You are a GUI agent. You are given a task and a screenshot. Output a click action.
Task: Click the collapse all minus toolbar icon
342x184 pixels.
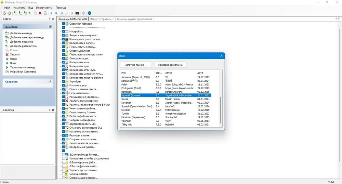click(x=66, y=13)
